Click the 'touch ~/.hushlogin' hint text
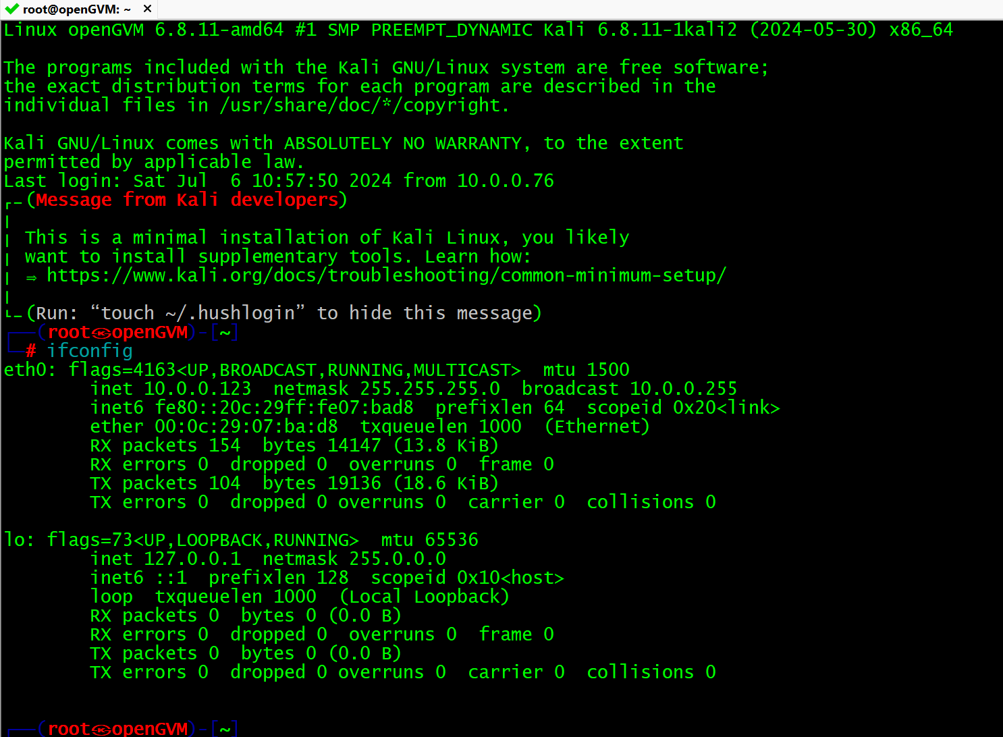This screenshot has height=737, width=1003. pos(198,313)
